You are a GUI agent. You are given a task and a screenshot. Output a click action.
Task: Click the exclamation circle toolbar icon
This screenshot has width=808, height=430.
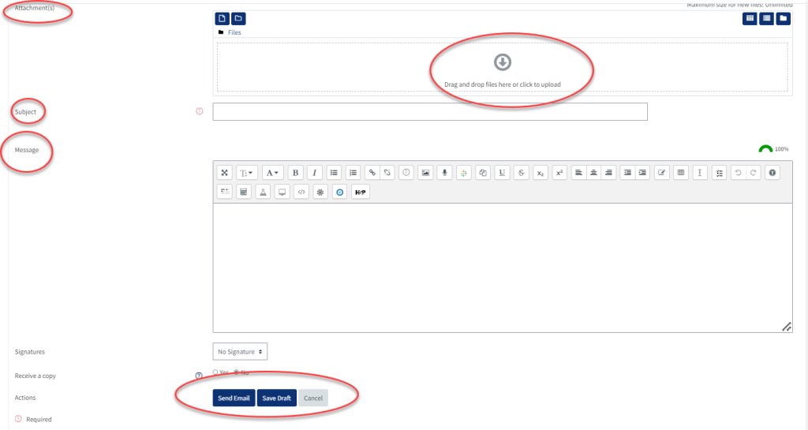(406, 173)
